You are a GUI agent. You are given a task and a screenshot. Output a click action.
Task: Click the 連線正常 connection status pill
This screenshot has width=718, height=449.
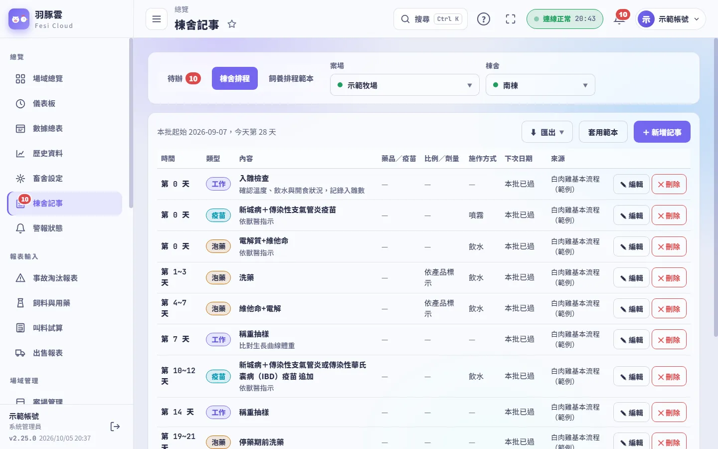[x=564, y=19]
